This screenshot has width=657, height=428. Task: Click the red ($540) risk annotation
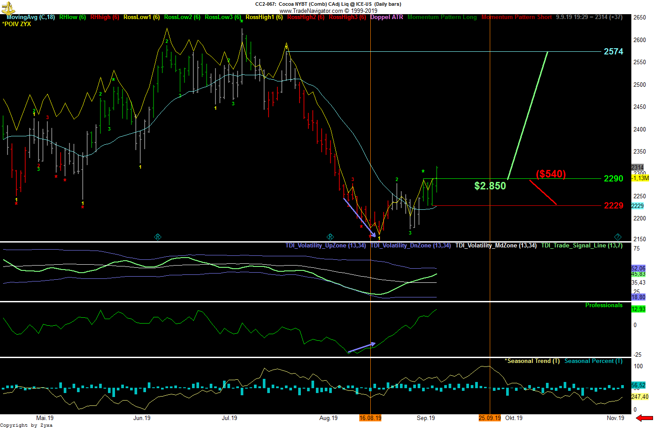(x=551, y=174)
